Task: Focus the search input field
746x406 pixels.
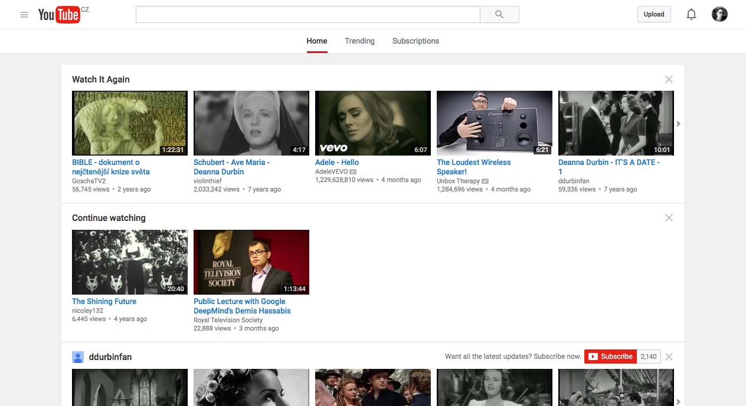Action: (x=307, y=15)
